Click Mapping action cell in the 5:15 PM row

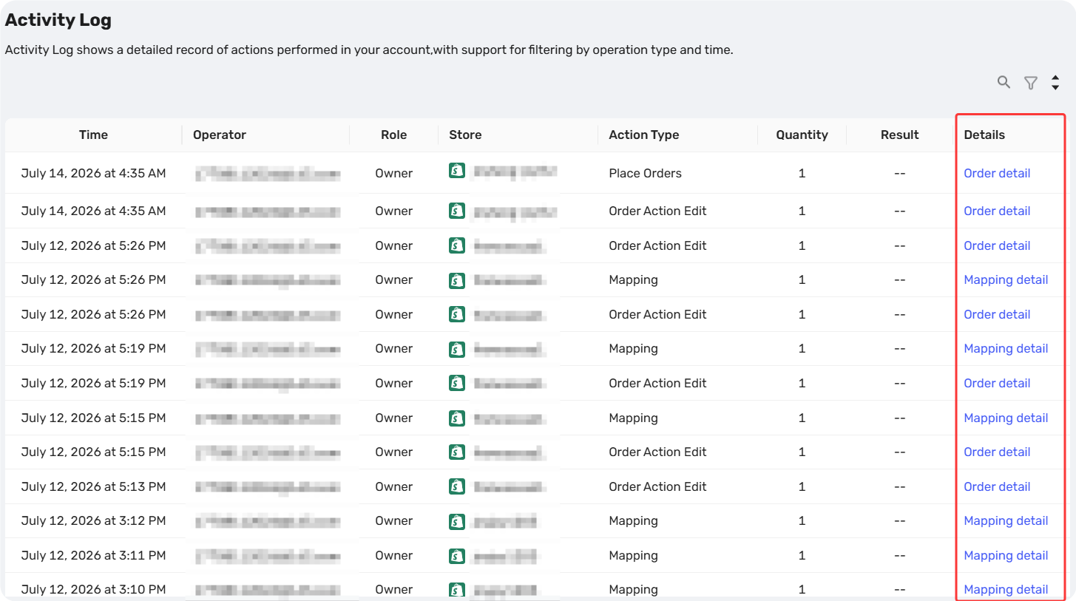click(x=633, y=418)
